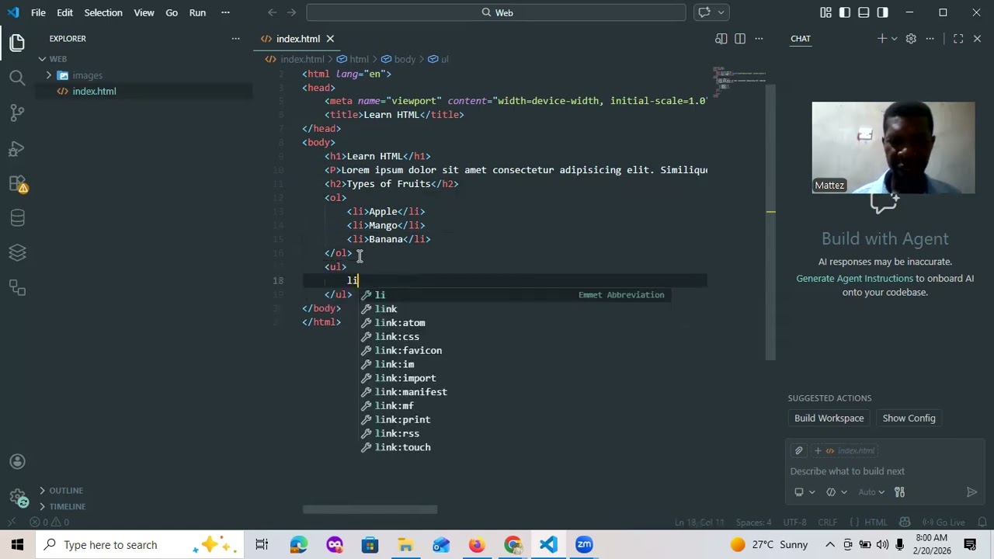Click Generate Agent Instructions link
This screenshot has width=994, height=559.
pos(854,278)
